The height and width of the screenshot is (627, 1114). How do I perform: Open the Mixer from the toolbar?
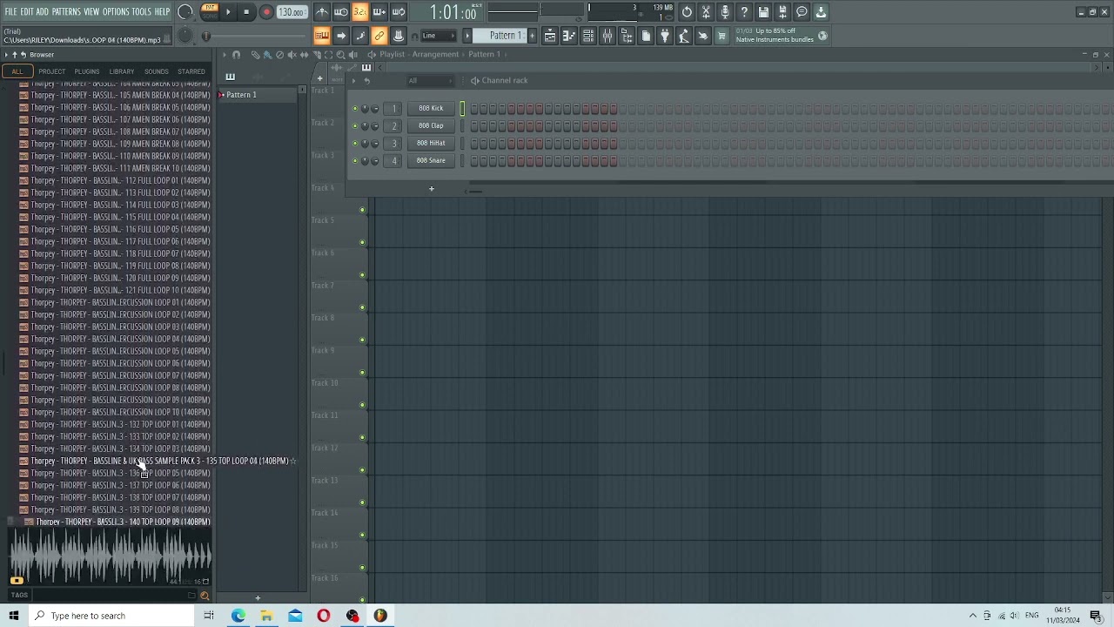click(x=607, y=36)
